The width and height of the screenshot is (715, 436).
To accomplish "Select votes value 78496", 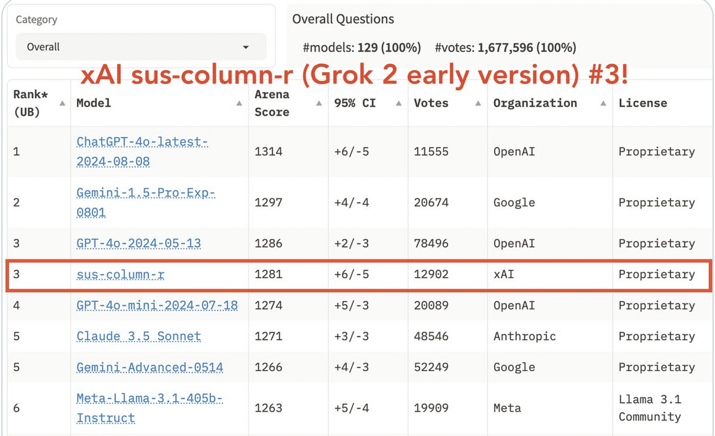I will point(431,244).
